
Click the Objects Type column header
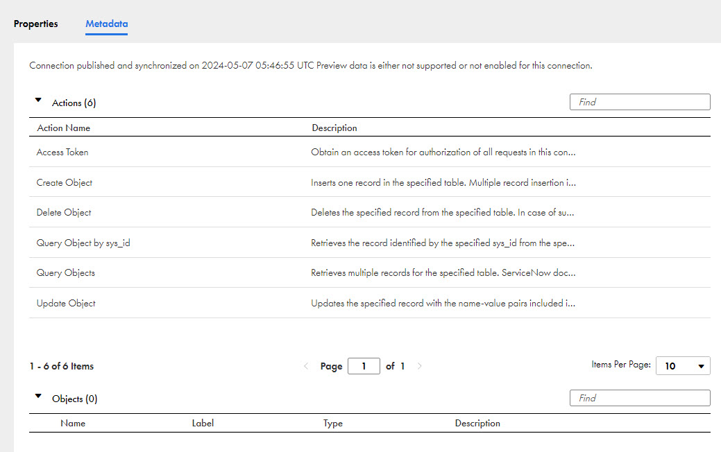tap(333, 423)
